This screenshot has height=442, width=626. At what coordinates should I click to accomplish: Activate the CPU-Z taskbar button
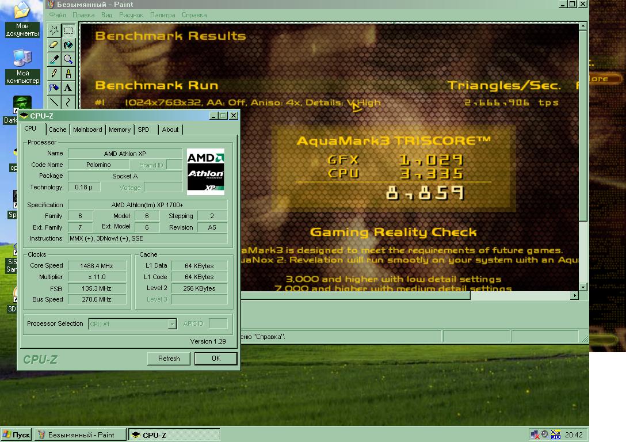coord(174,435)
